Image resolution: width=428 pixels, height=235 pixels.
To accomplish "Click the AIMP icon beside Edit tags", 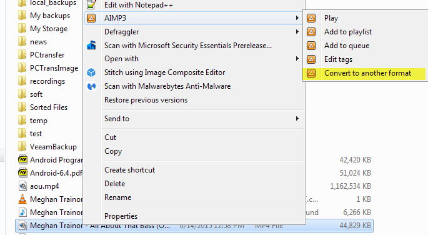I will [311, 59].
